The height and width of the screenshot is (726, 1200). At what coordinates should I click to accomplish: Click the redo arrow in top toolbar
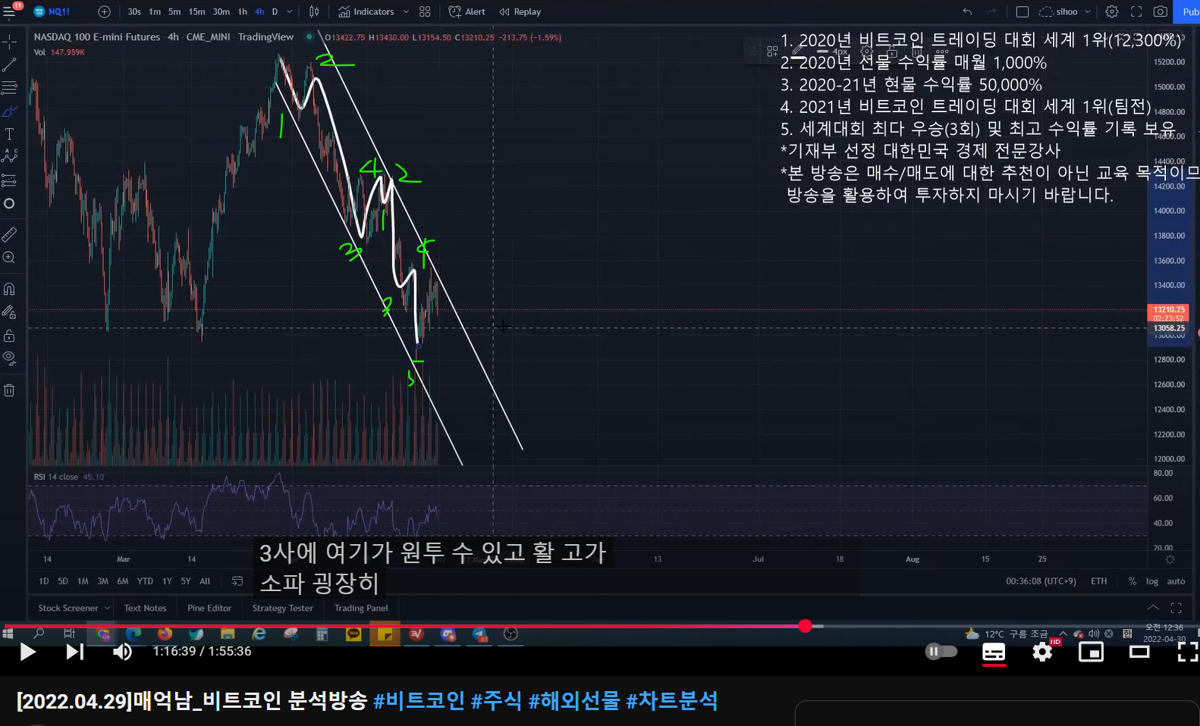991,11
